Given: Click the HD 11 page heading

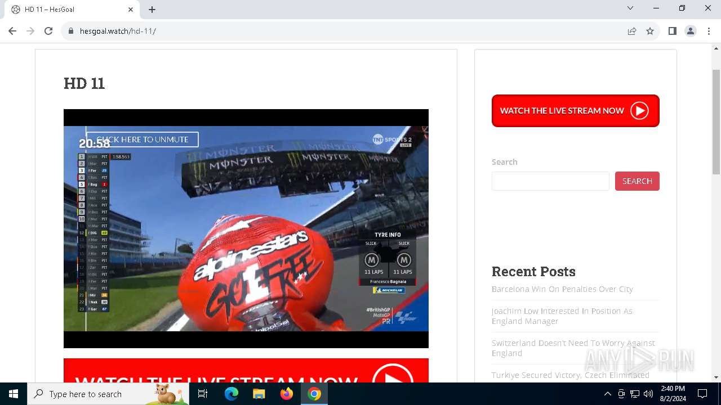Looking at the screenshot, I should pos(84,83).
